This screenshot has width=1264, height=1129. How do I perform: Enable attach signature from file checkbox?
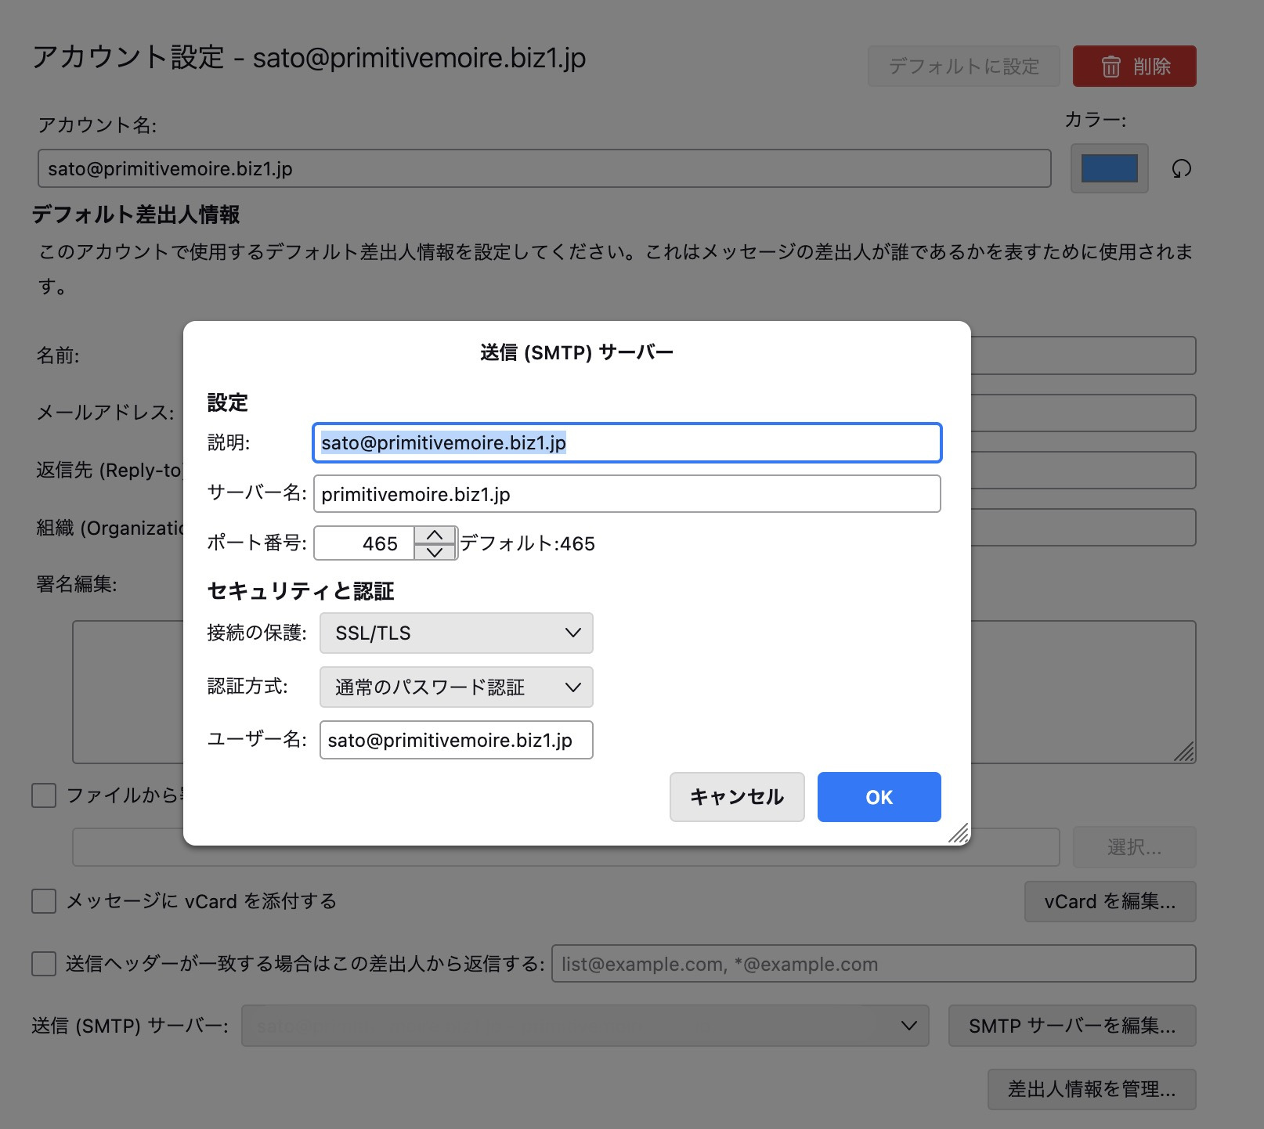pos(44,795)
